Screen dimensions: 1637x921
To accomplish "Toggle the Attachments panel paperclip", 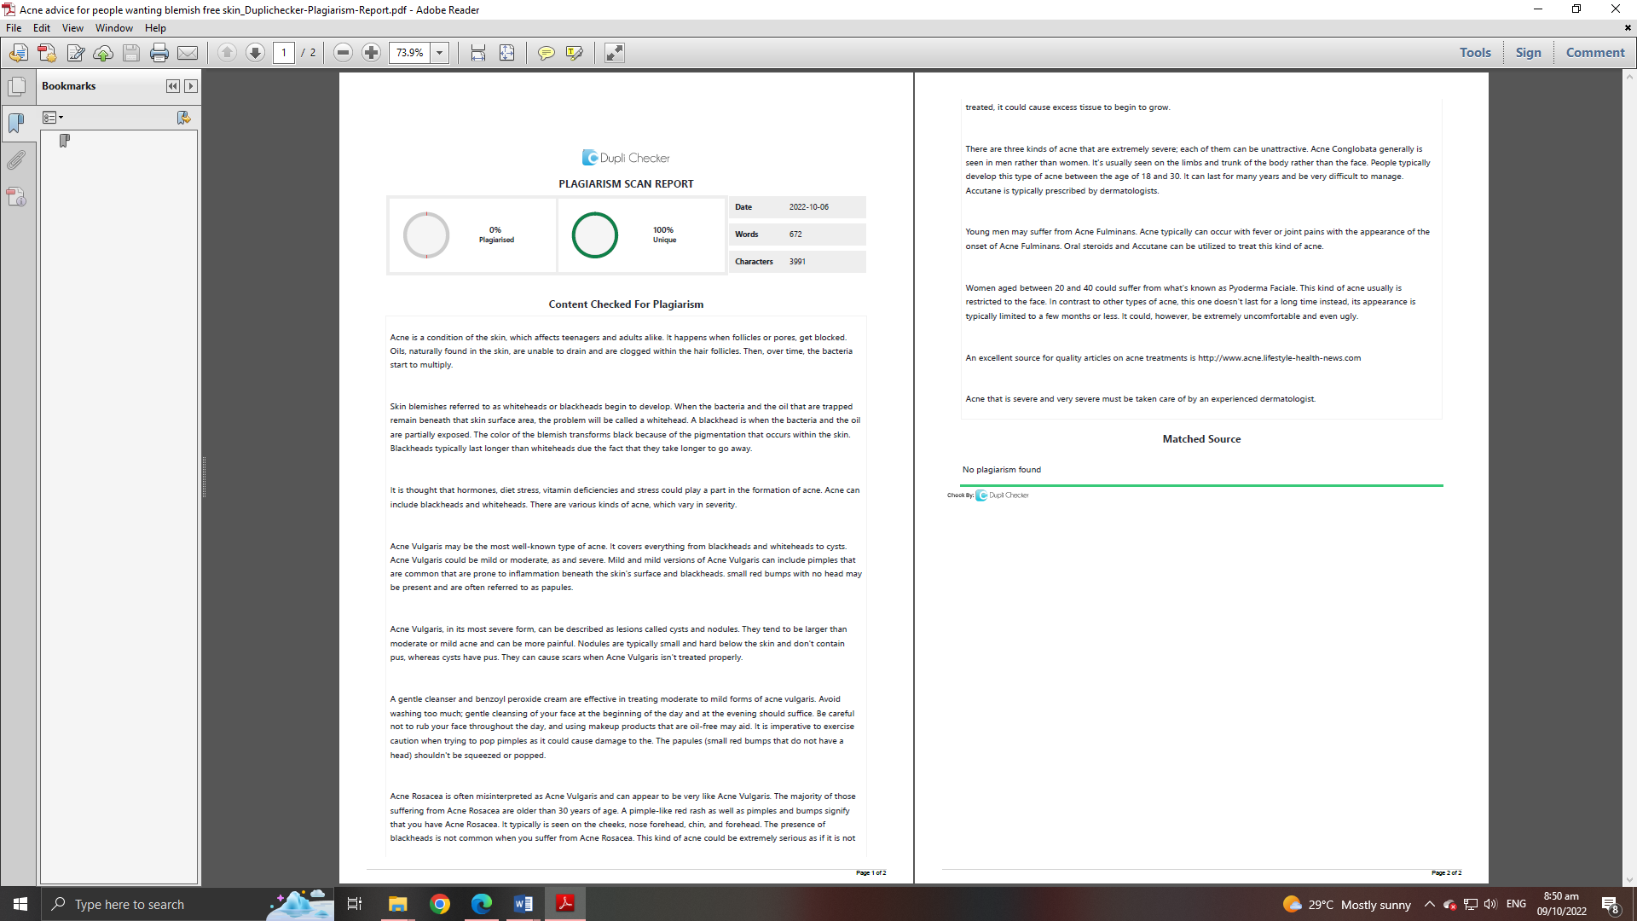I will (x=16, y=160).
